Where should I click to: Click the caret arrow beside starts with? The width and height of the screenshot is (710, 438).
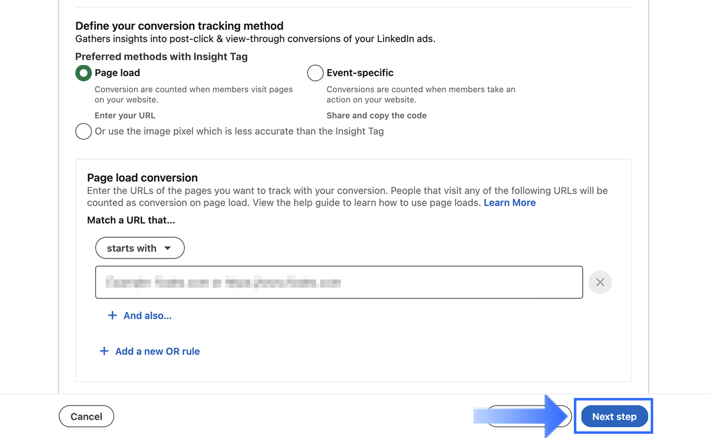point(167,248)
